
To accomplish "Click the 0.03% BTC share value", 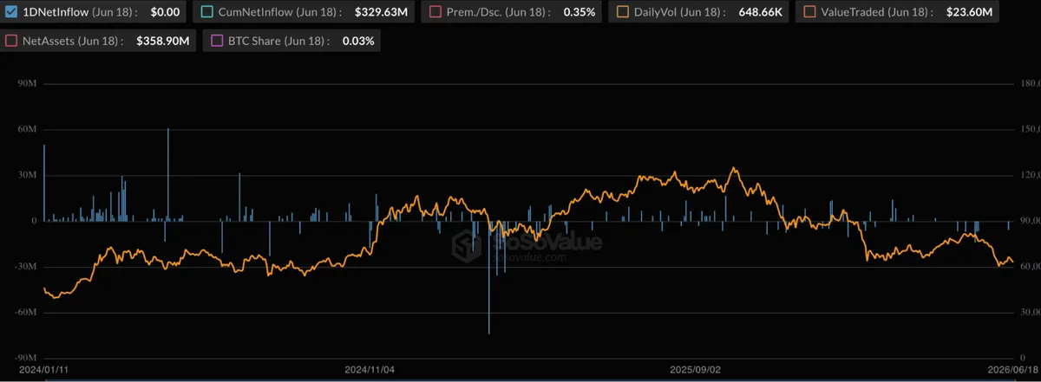I will (358, 41).
